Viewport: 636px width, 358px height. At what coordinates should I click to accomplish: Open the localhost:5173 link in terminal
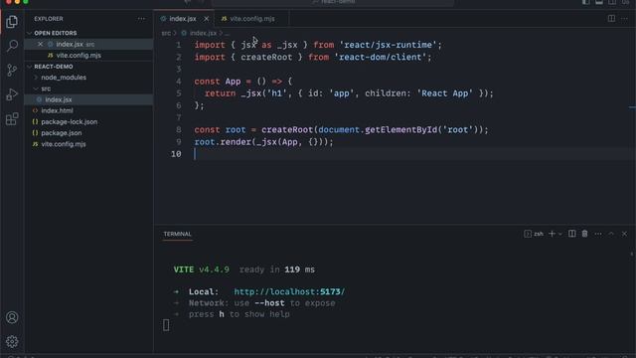point(289,291)
